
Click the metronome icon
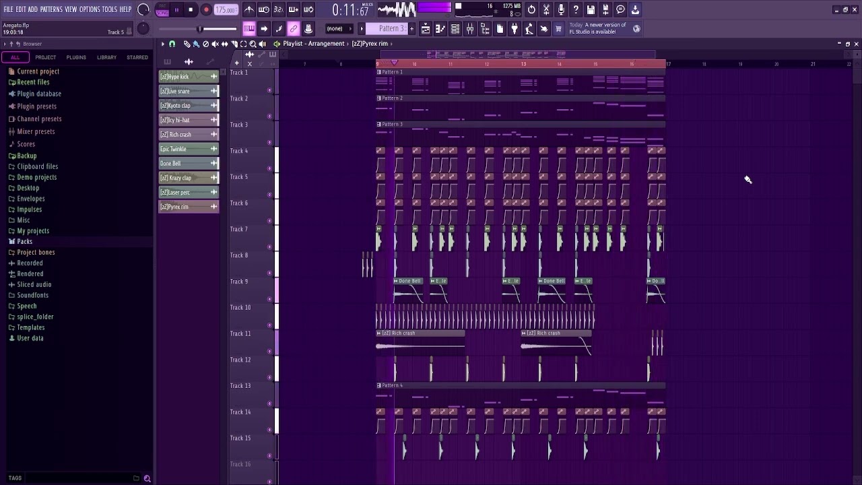(249, 9)
